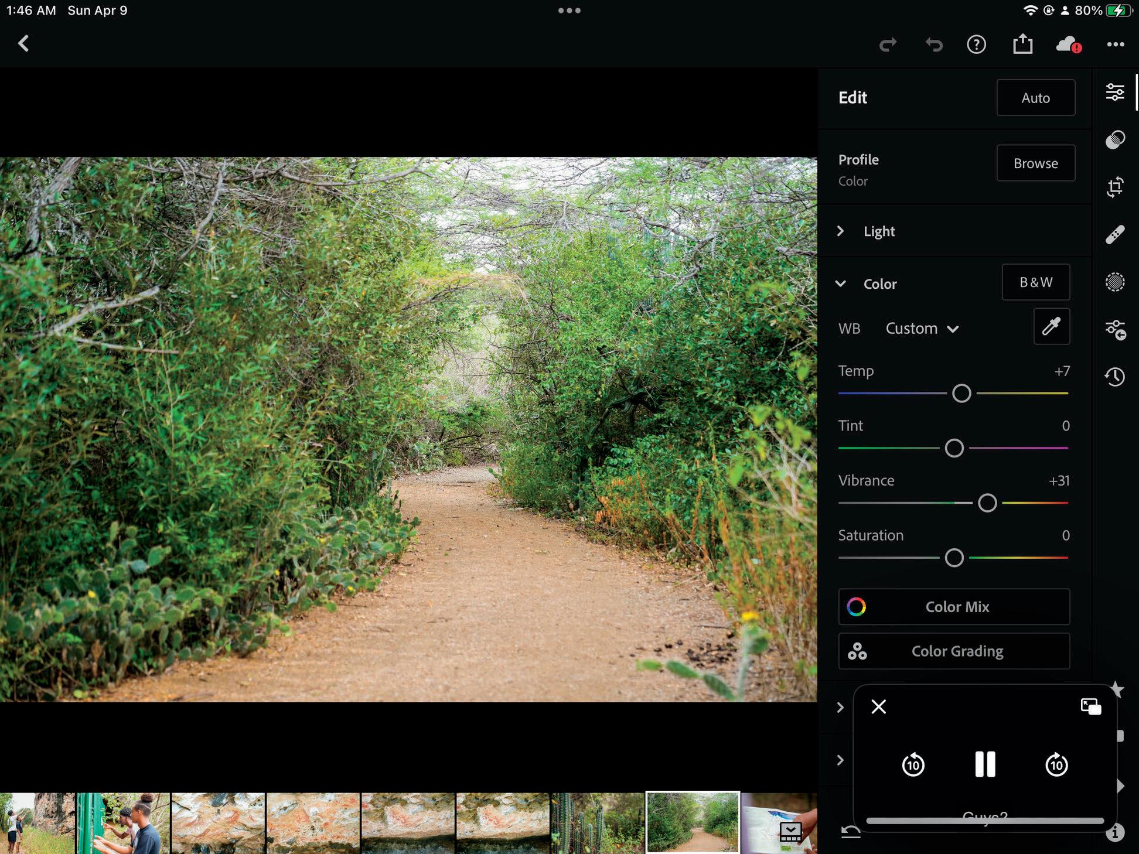The height and width of the screenshot is (854, 1139).
Task: Open the Presets panel icon
Action: pos(1115,139)
